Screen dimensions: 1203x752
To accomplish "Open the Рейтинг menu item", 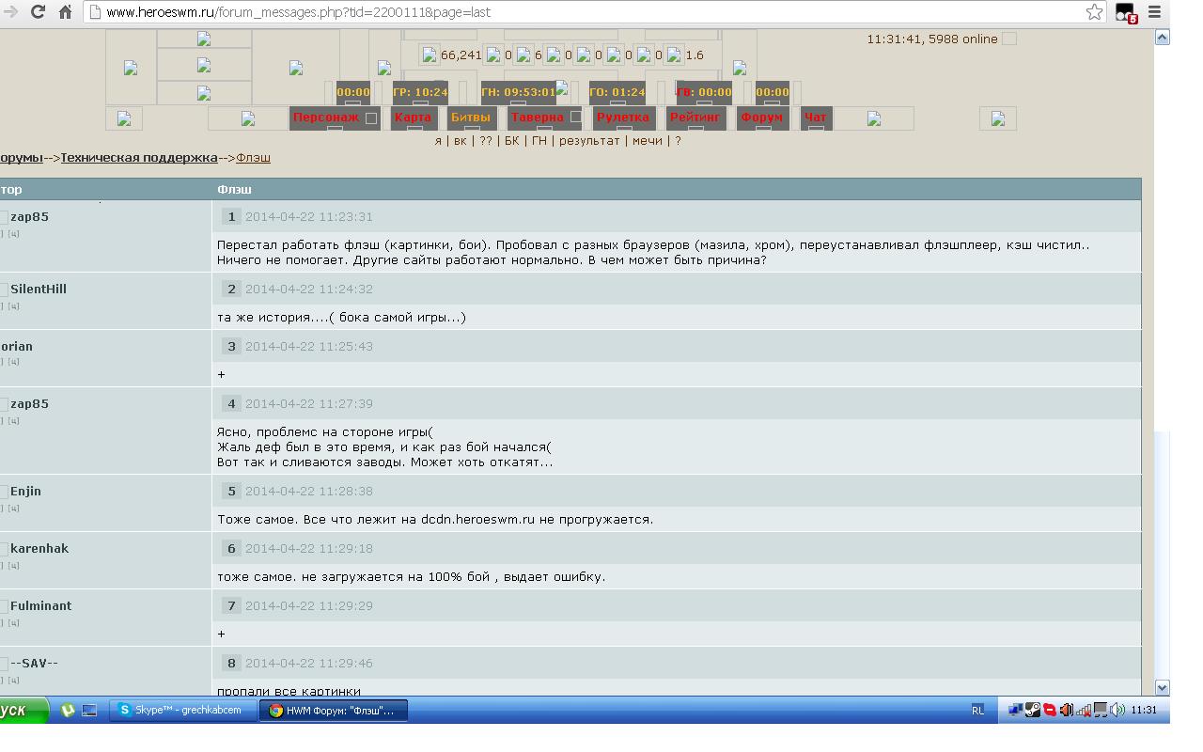I will pyautogui.click(x=695, y=117).
